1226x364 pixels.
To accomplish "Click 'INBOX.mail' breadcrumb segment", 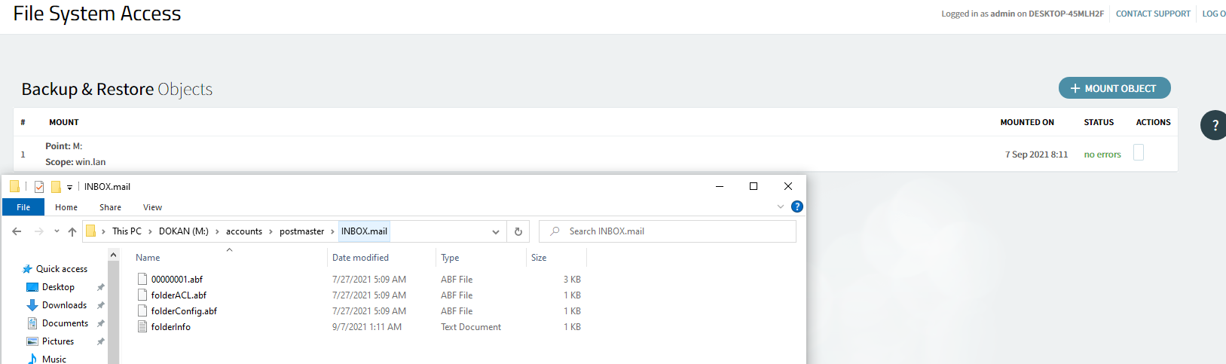I will click(x=364, y=231).
